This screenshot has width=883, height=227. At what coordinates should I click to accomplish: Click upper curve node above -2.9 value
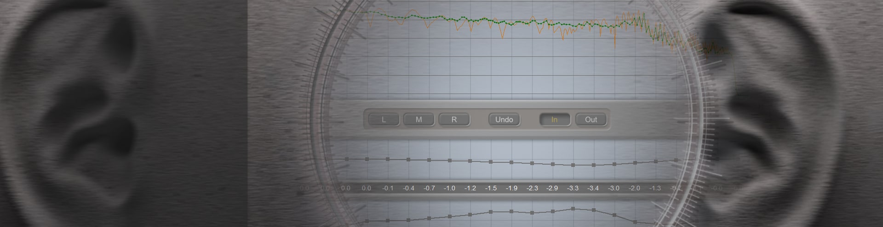pos(552,164)
